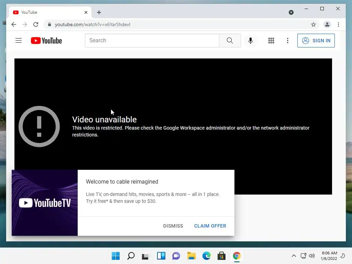Click the YouTube logo

click(x=46, y=41)
